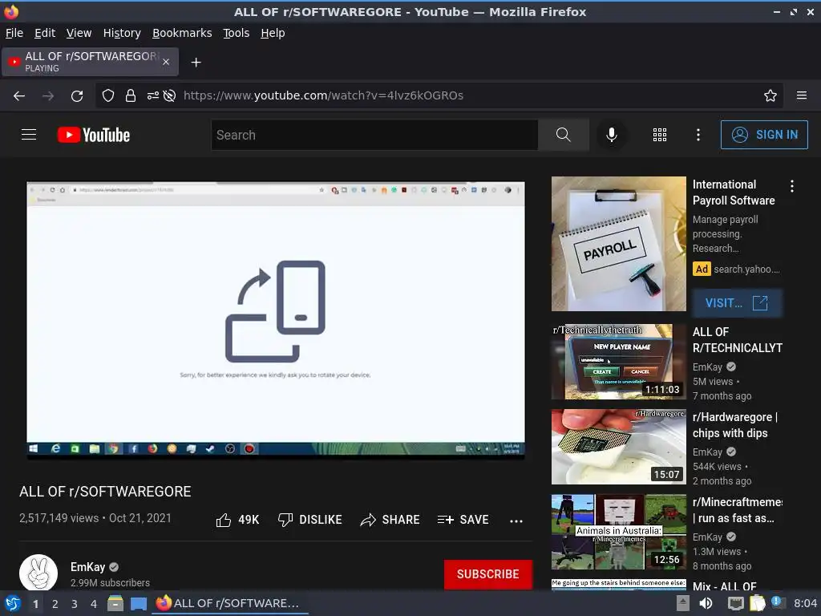Image resolution: width=821 pixels, height=616 pixels.
Task: Open the Minecraft memes 12:56 thumbnail
Action: 618,532
